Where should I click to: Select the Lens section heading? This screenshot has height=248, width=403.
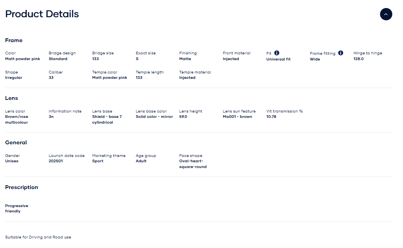point(11,98)
